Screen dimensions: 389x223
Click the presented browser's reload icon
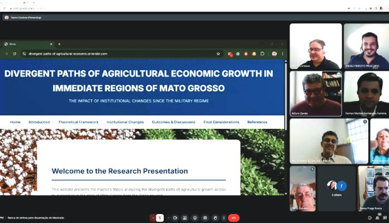[15, 54]
